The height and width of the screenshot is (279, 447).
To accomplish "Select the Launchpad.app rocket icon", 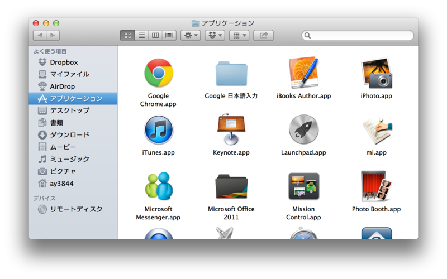I will 303,129.
